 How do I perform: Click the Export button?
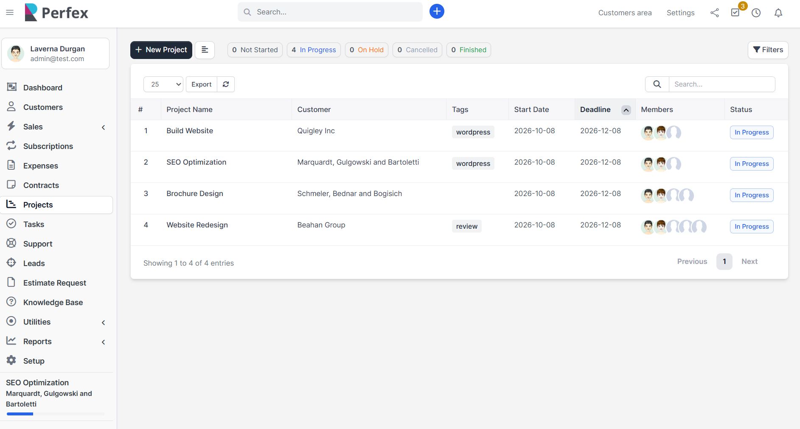pyautogui.click(x=202, y=84)
